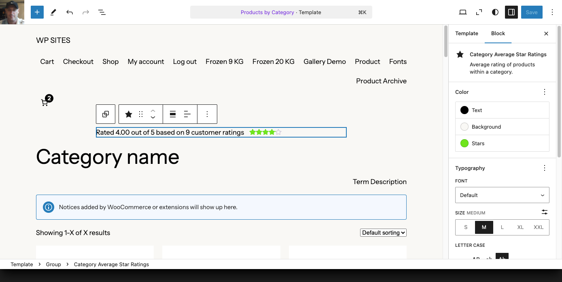Open the Document Overview list view
This screenshot has width=562, height=282.
tap(102, 12)
